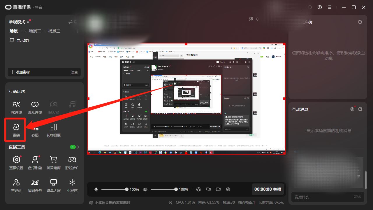Open the 聊天室 feature
This screenshot has width=373, height=210.
coord(54,107)
